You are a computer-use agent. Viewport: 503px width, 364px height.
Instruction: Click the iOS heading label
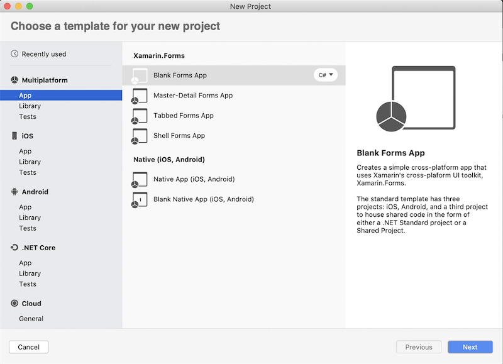point(27,136)
